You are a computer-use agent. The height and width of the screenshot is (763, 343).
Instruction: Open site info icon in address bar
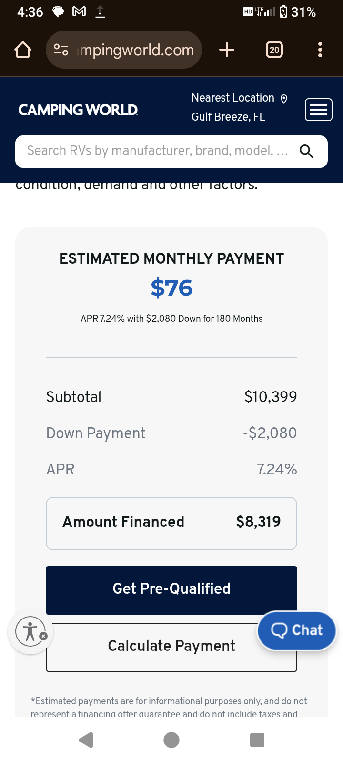tap(61, 50)
